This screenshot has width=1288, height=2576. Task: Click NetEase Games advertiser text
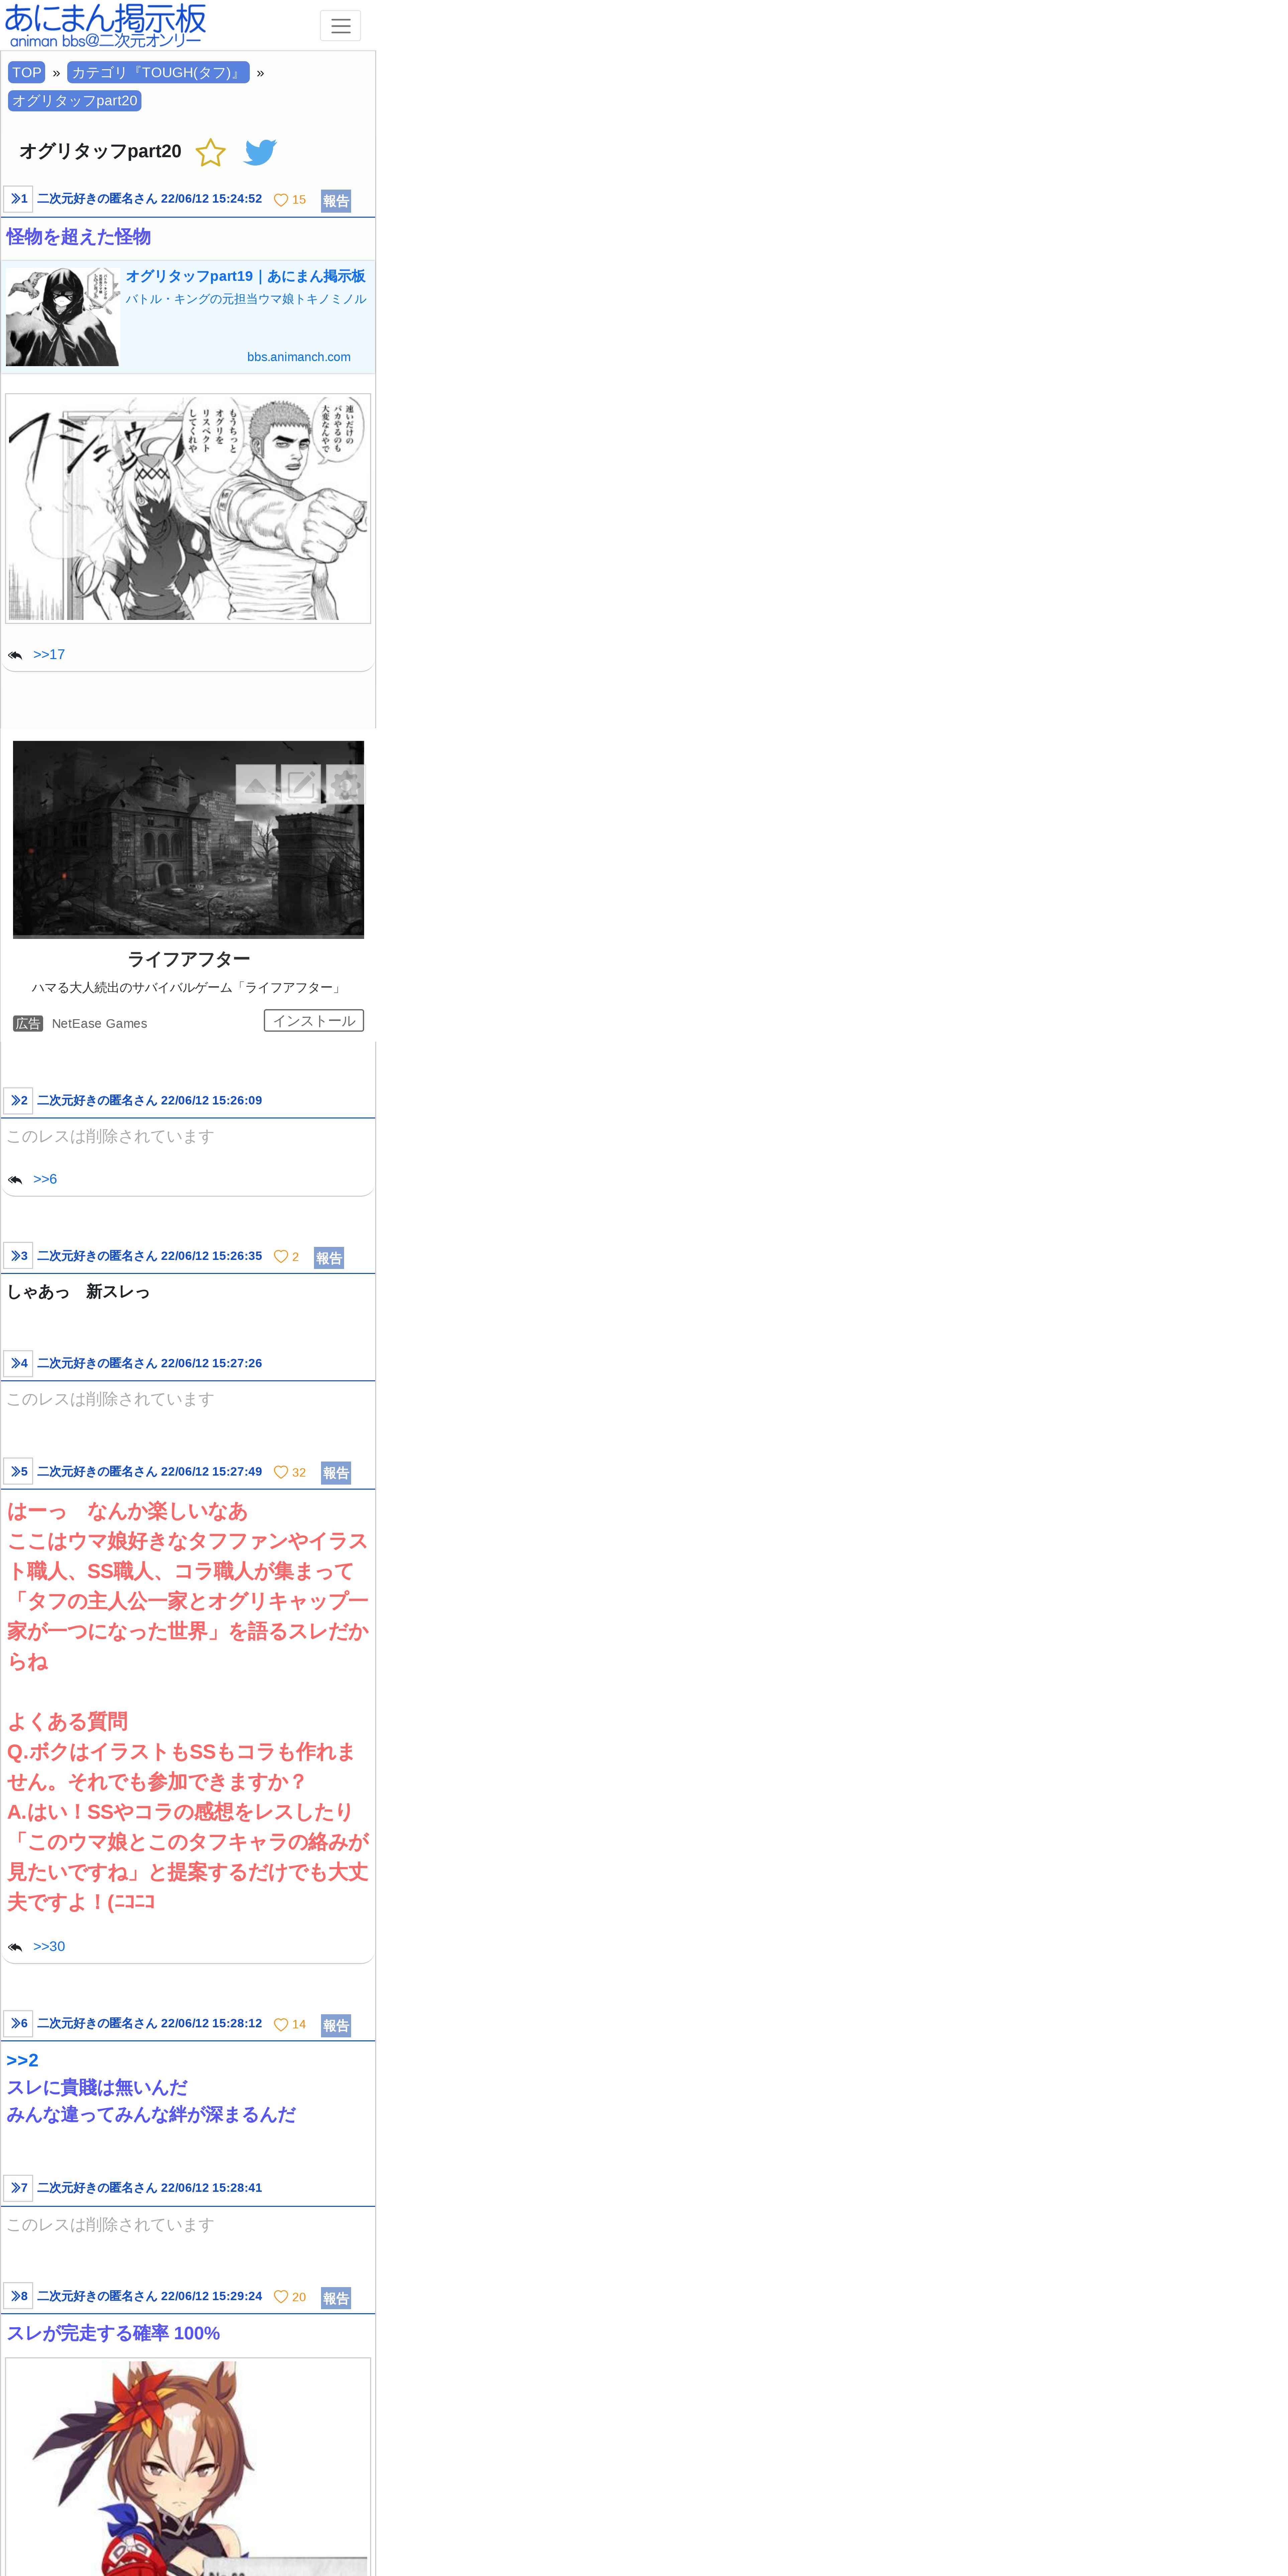point(99,1024)
